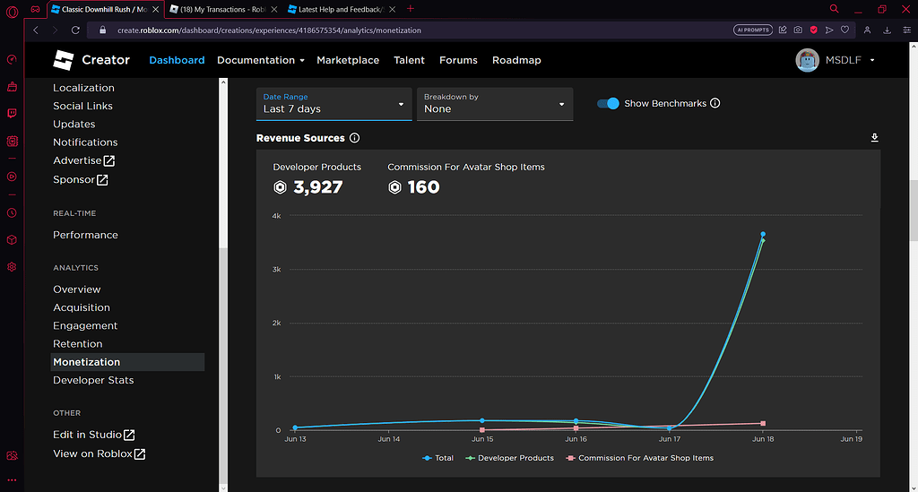Open Developer Stats in the sidebar

click(93, 380)
